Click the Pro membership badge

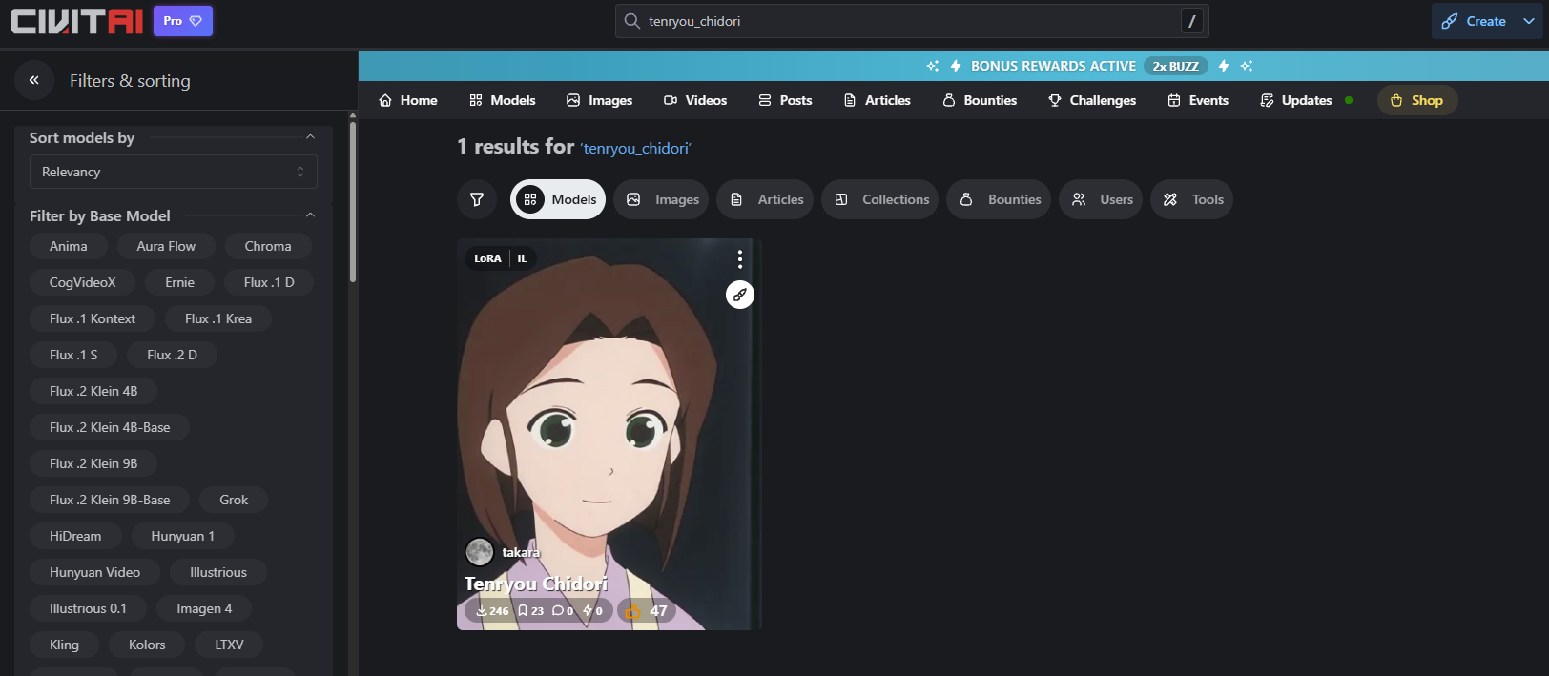[182, 21]
